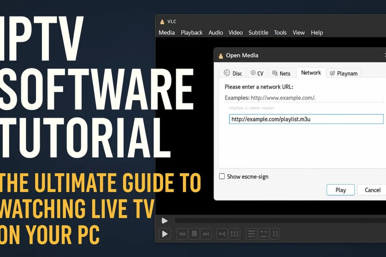Click the network URL input field

[x=306, y=119]
